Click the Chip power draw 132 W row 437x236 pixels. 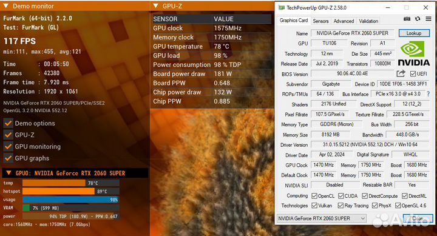[x=212, y=92]
